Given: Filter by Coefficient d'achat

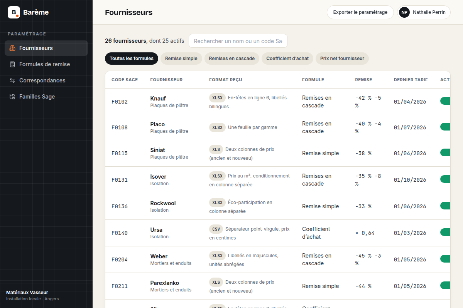Looking at the screenshot, I should pyautogui.click(x=287, y=59).
